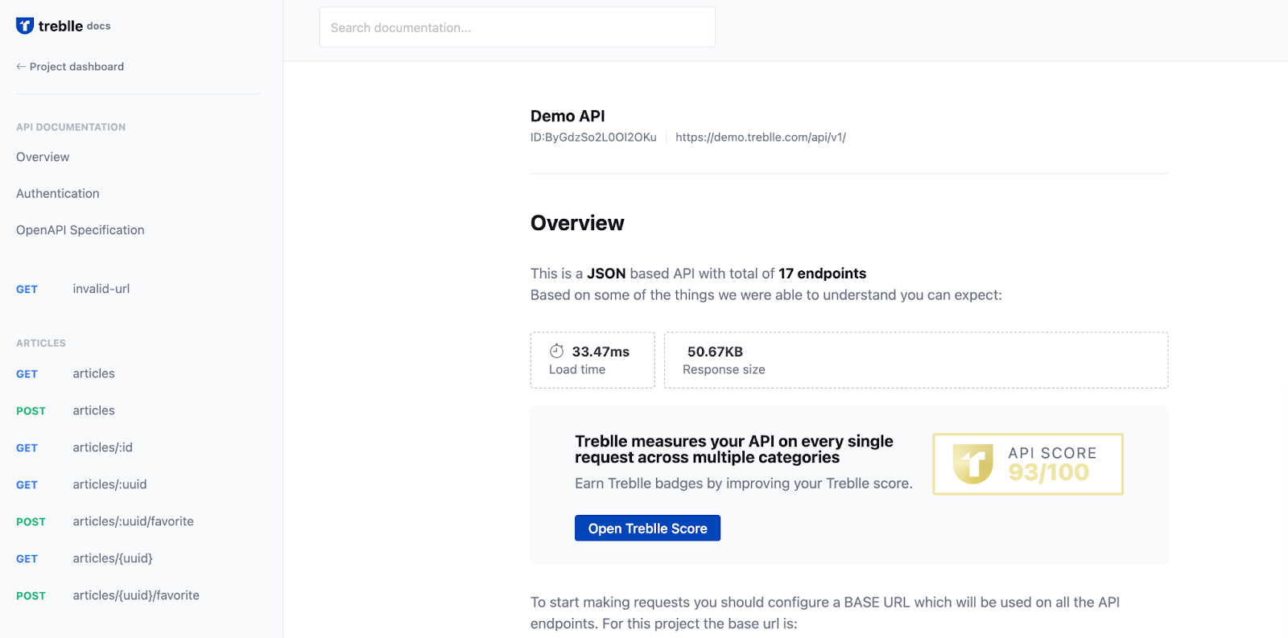Click the 'treblle docs' wordmark text
Viewport: 1288px width, 638px height.
point(74,26)
